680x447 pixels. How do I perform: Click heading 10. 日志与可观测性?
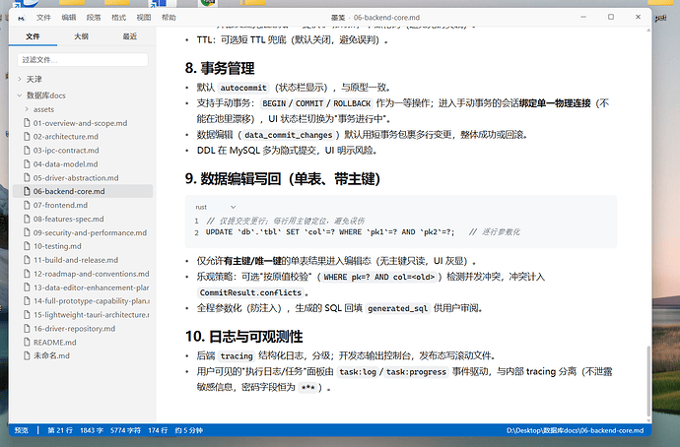point(243,336)
